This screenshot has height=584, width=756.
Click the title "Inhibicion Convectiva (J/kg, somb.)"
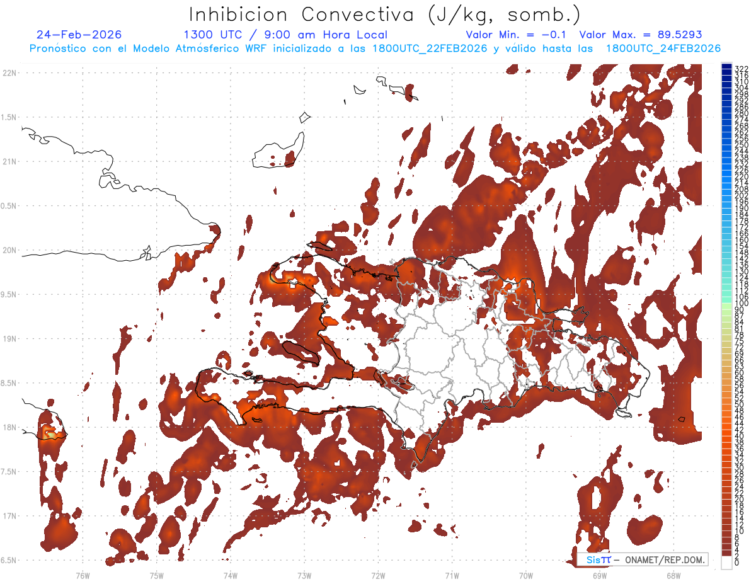(x=385, y=15)
